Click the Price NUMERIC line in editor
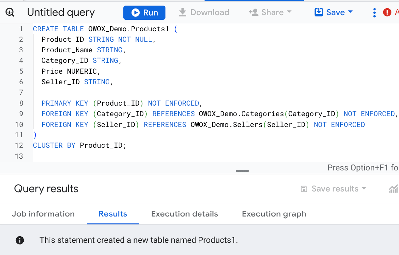Image resolution: width=399 pixels, height=255 pixels. coord(71,71)
